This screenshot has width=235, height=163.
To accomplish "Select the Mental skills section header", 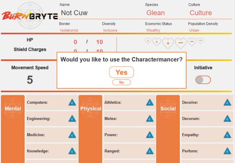I will pos(13,109).
